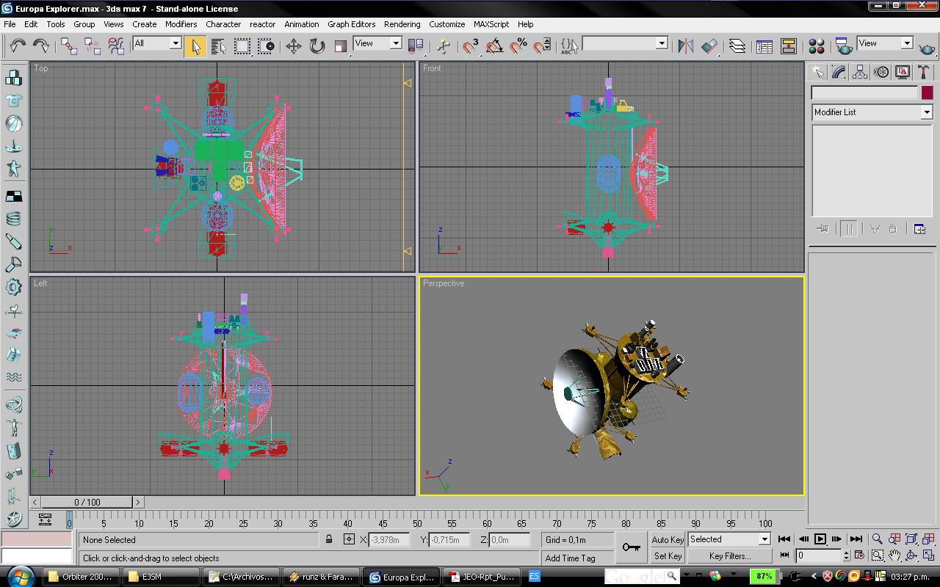The image size is (940, 587).
Task: Toggle Key Mode next to the frame field
Action: [x=784, y=555]
